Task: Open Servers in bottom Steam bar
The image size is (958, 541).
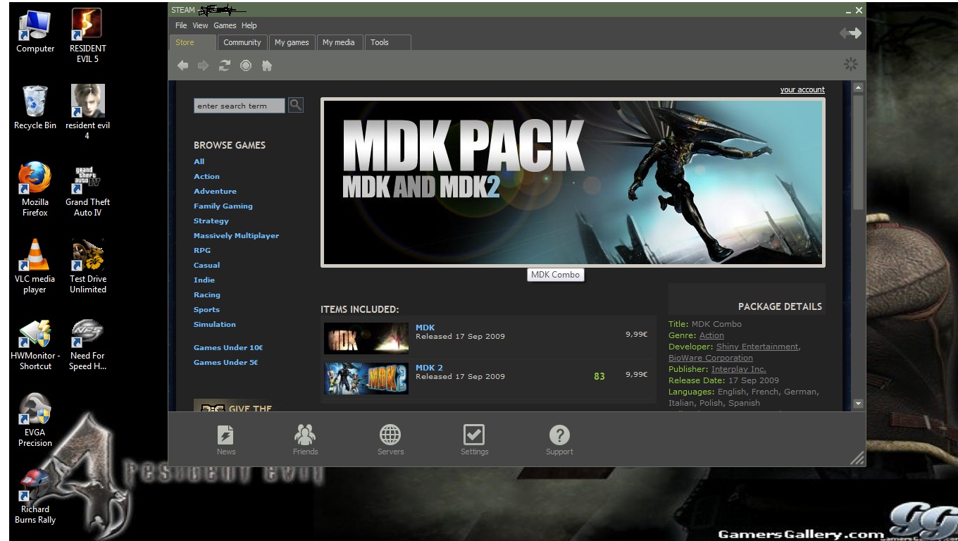Action: tap(390, 440)
